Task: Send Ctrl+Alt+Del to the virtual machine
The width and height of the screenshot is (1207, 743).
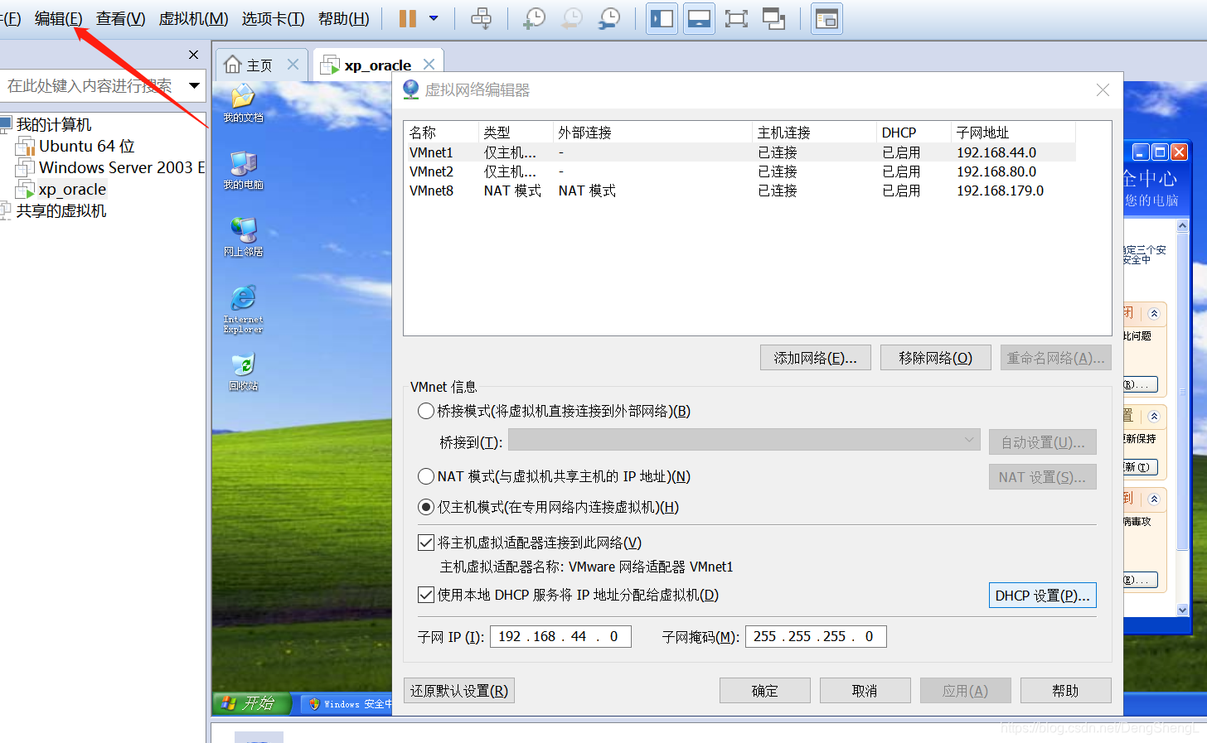Action: (482, 18)
